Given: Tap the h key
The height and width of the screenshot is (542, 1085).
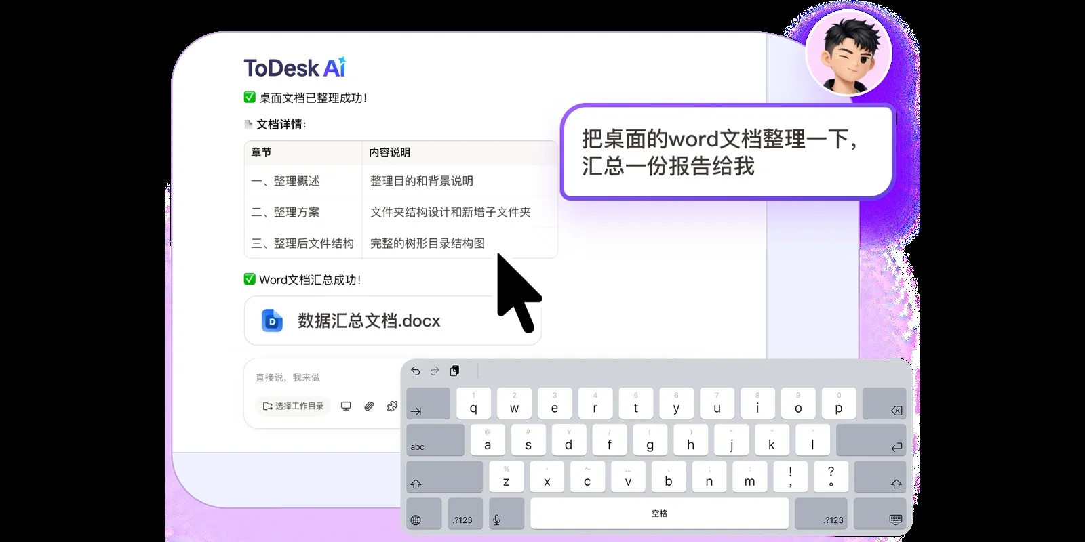Looking at the screenshot, I should click(691, 440).
